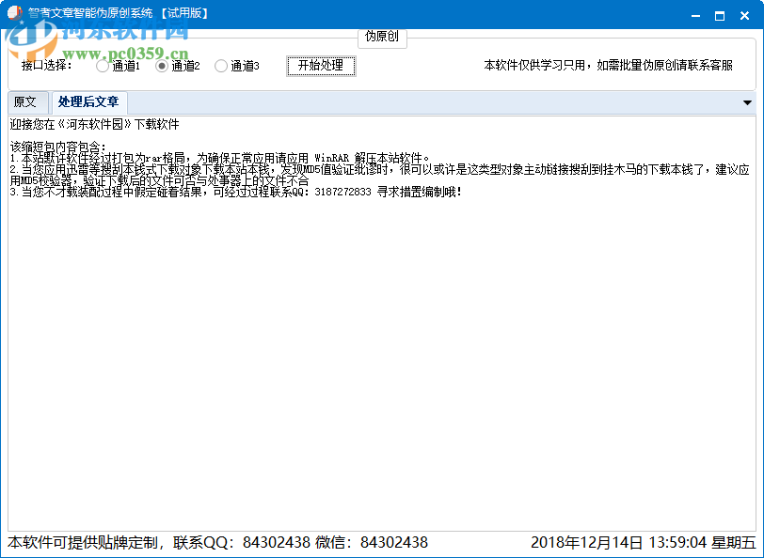
Task: Minimize the window
Action: pyautogui.click(x=696, y=16)
